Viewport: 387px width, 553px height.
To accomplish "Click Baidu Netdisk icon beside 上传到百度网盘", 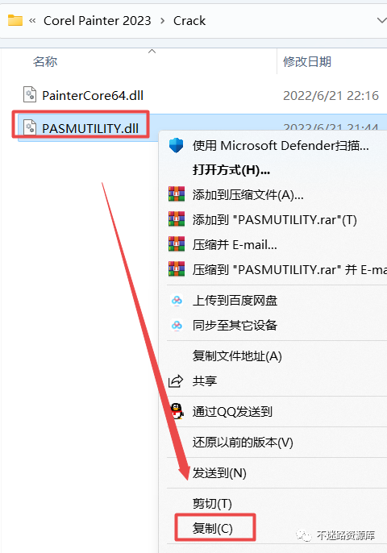I will click(x=177, y=301).
